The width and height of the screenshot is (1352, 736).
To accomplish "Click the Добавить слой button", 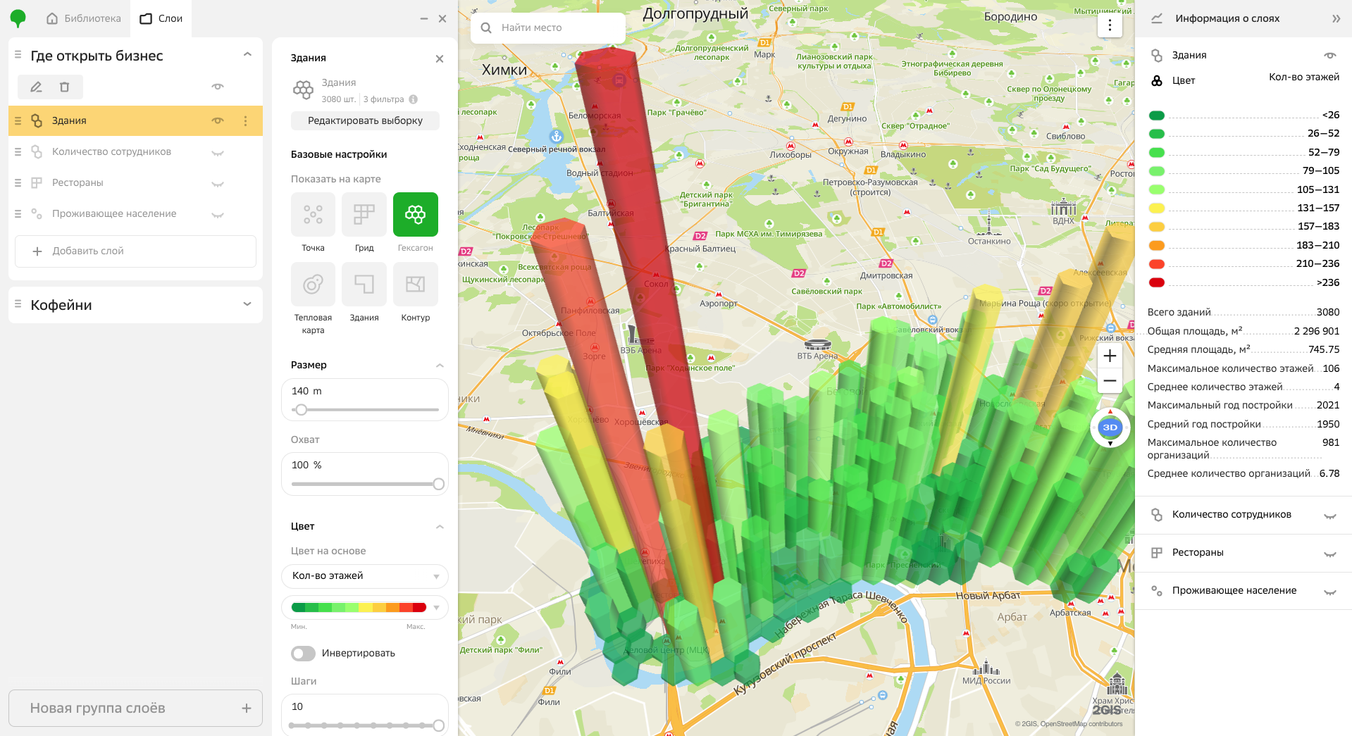I will click(135, 251).
